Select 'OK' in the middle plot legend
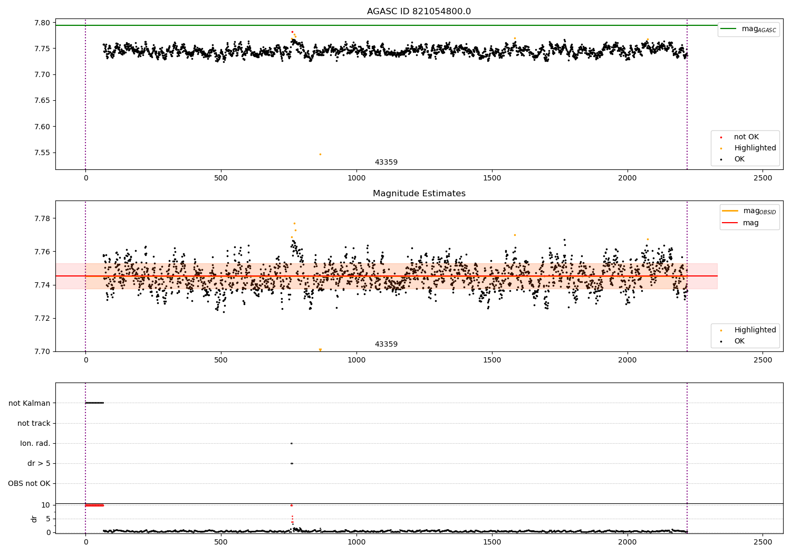 (x=739, y=341)
